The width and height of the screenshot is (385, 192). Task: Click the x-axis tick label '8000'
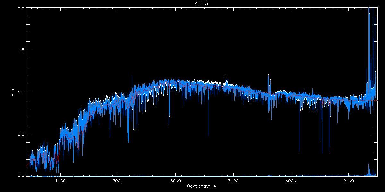[x=291, y=180]
